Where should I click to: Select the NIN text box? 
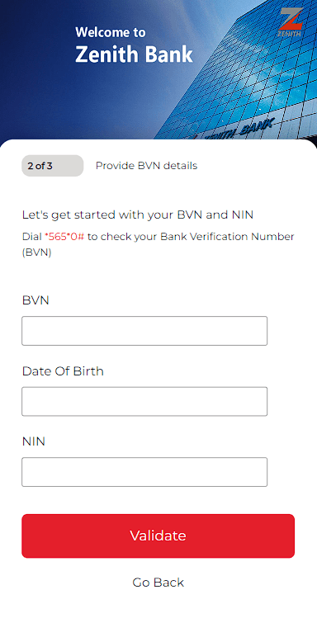[x=144, y=472]
